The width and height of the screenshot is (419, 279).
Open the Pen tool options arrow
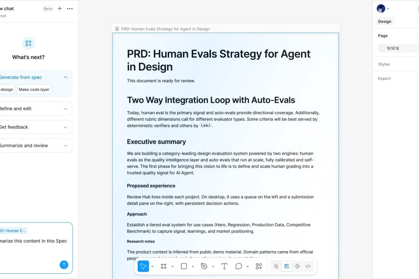coord(213,266)
